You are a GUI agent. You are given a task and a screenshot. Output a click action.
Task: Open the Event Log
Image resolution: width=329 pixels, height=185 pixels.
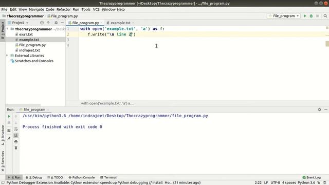(312, 177)
